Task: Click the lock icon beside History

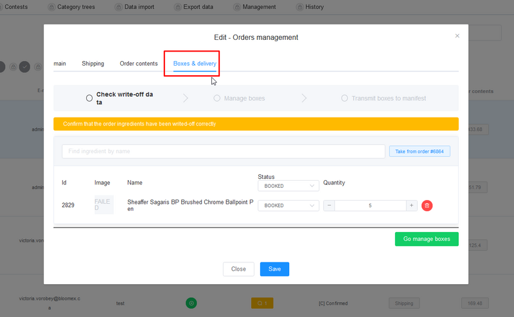Action: [299, 7]
